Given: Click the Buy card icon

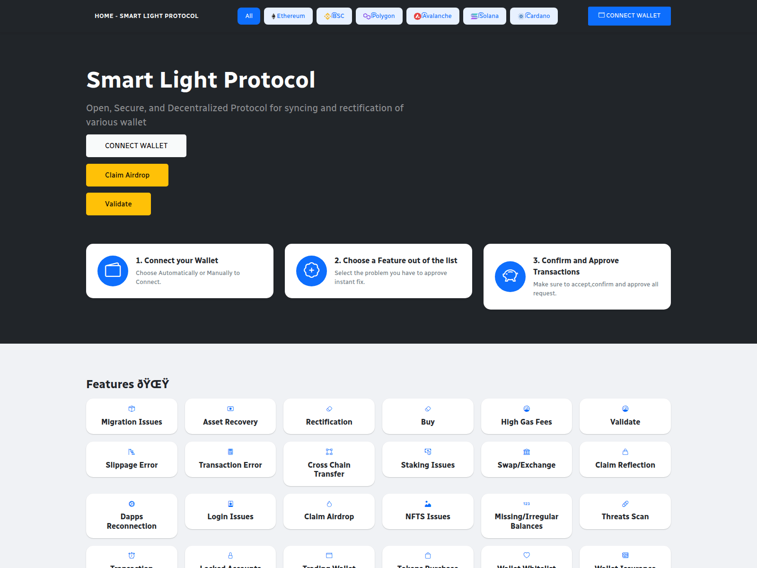Looking at the screenshot, I should point(428,408).
